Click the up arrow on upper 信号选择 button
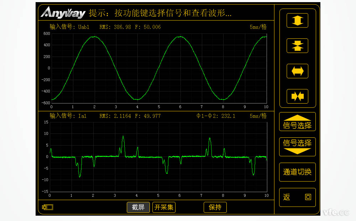Screen dimensions: 356x221 click(x=297, y=117)
